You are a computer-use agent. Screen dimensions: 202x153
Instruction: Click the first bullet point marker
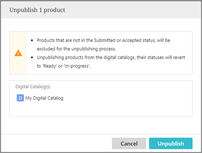(x=32, y=40)
